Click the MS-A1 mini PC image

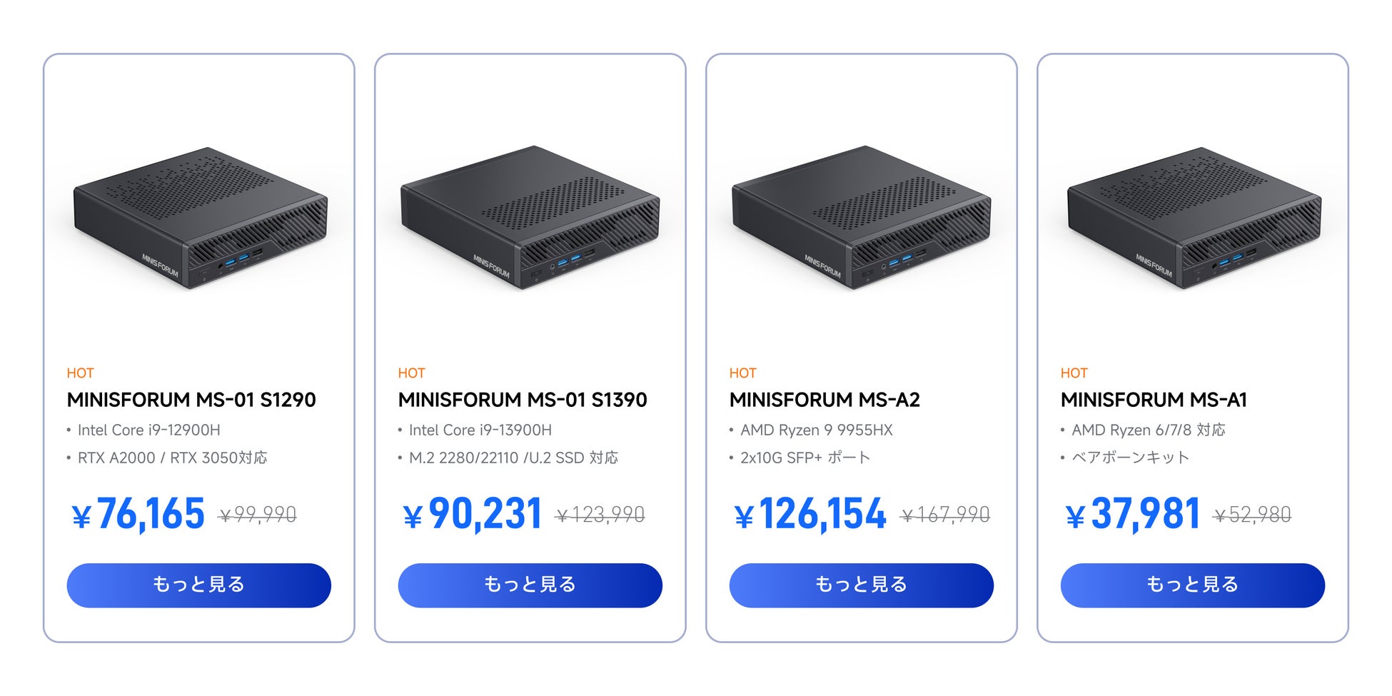1193,218
